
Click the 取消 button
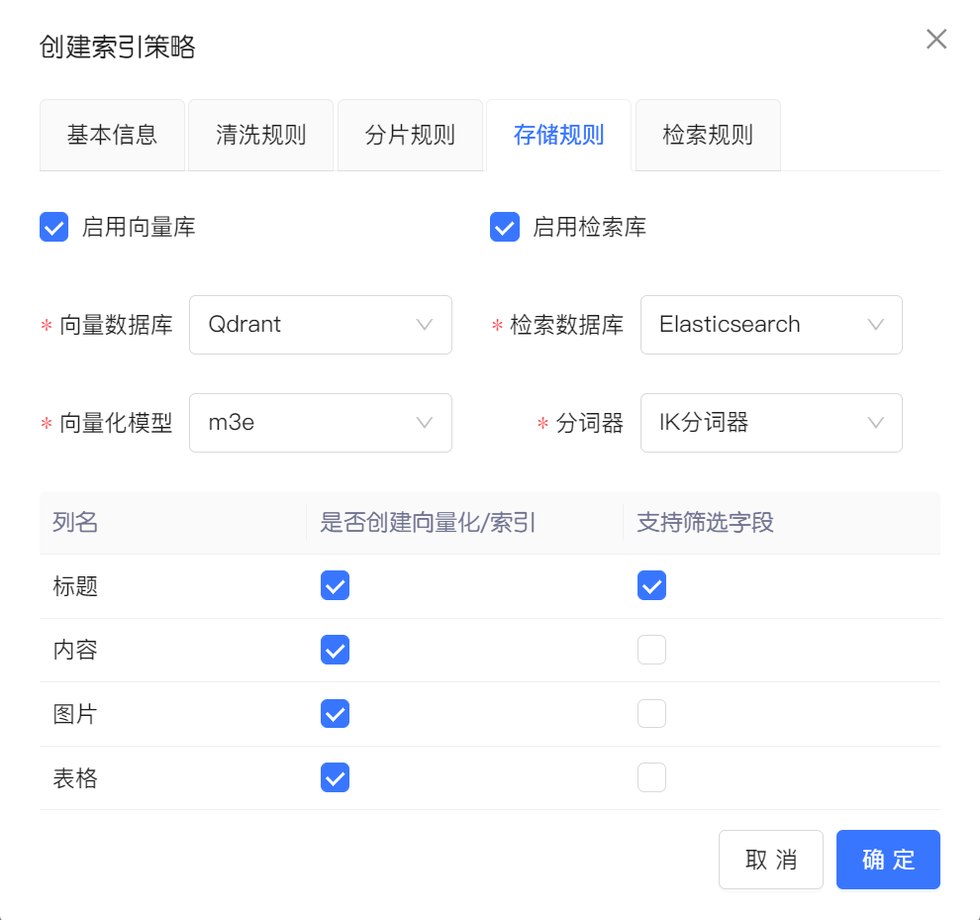click(770, 860)
